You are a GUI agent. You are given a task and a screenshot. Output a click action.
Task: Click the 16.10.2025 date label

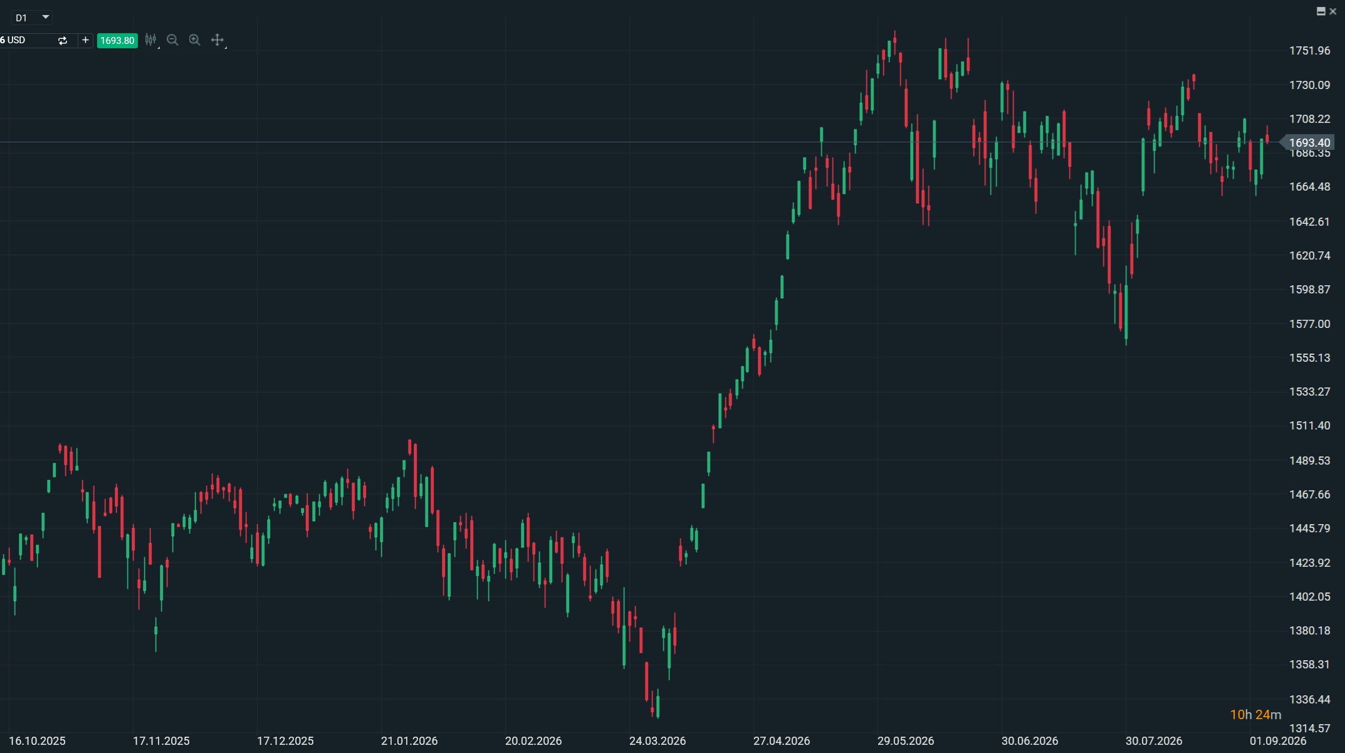point(37,741)
